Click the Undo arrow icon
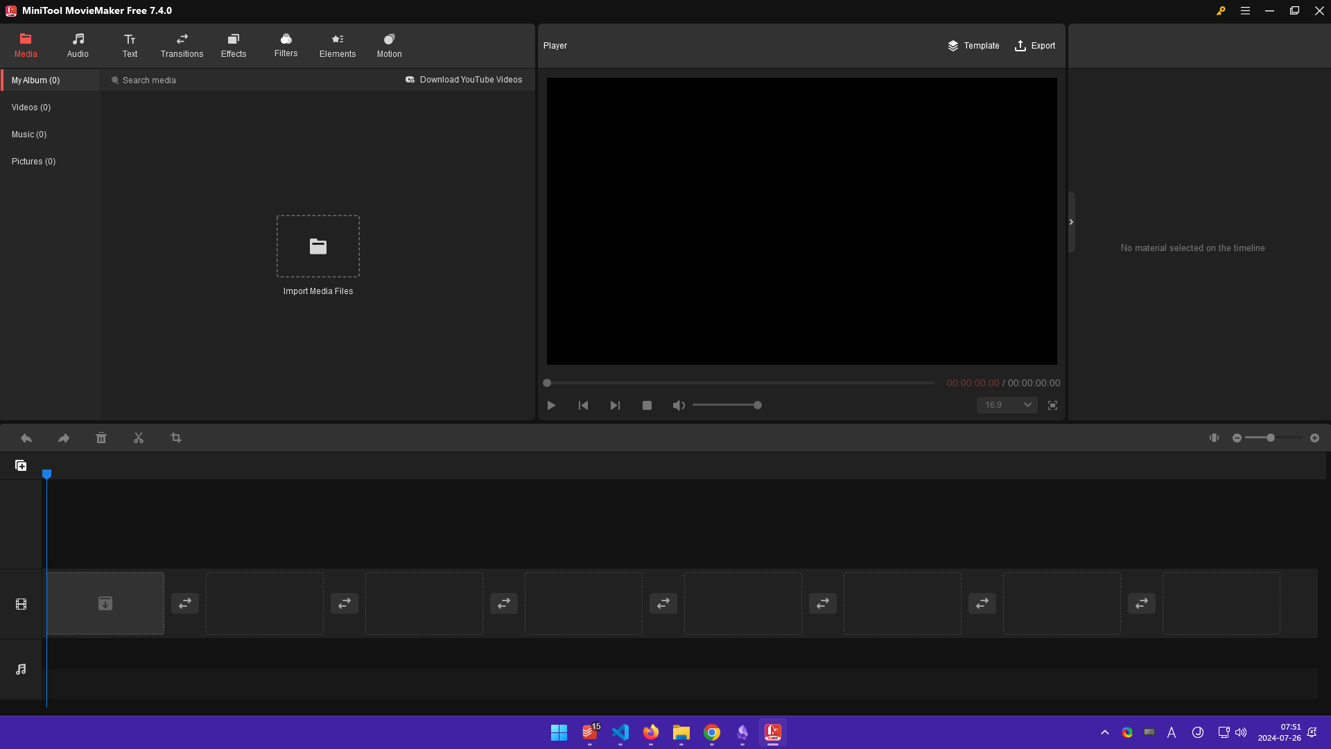Image resolution: width=1331 pixels, height=749 pixels. point(26,438)
